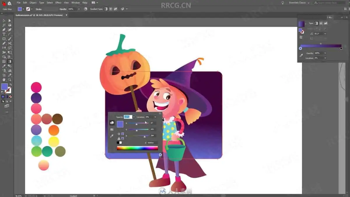The width and height of the screenshot is (350, 197).
Task: Click the color spectrum bar in popup
Action: tap(137, 148)
